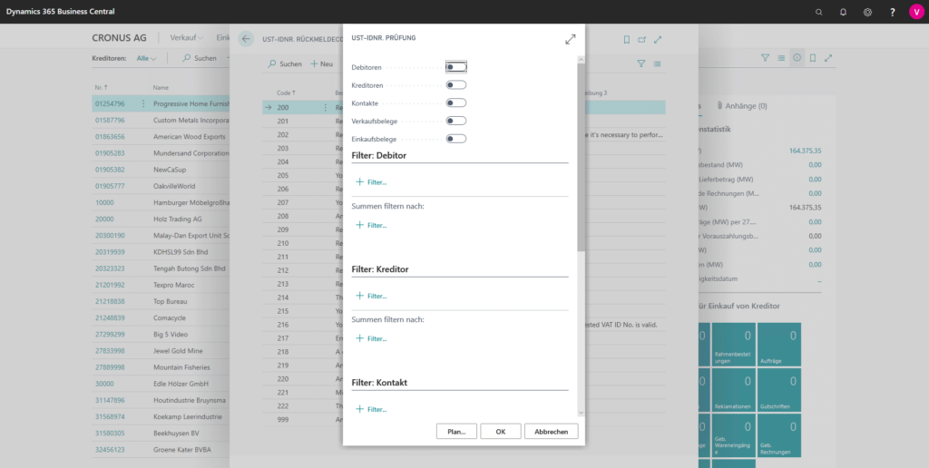This screenshot has width=929, height=468.
Task: Open the search magnifier in top bar
Action: pyautogui.click(x=819, y=12)
